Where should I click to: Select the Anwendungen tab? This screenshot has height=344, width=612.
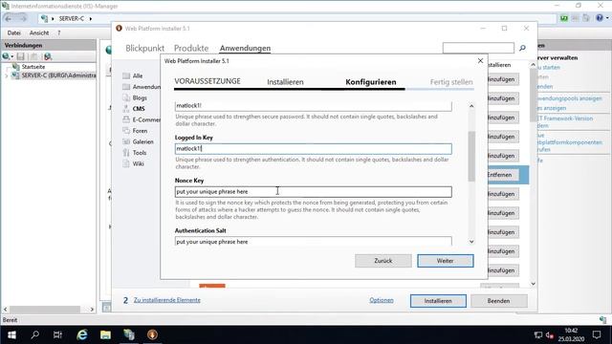(245, 48)
